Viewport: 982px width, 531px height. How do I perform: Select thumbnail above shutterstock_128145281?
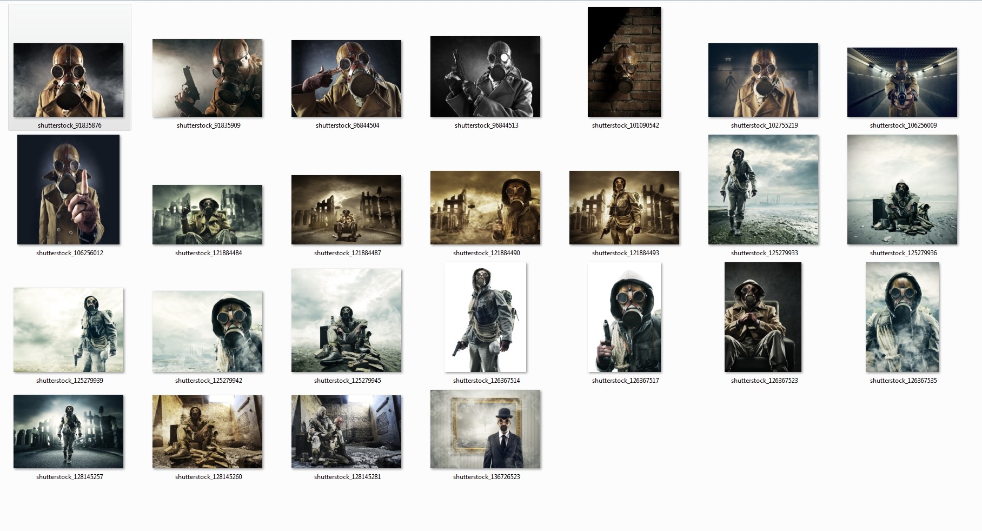click(347, 432)
